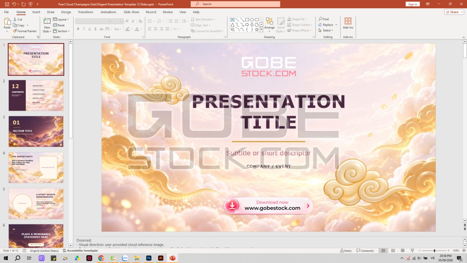
Task: Select the Text Box shape in gallery
Action: (232, 19)
